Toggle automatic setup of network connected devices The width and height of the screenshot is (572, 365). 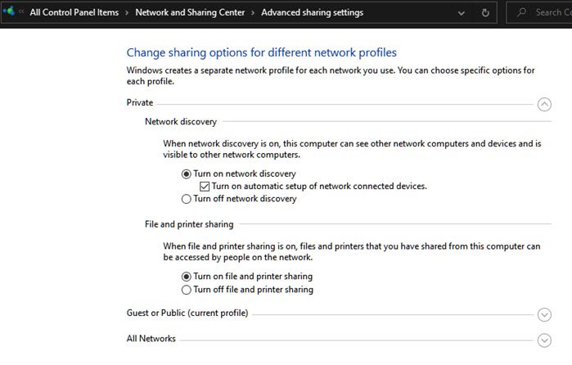pyautogui.click(x=205, y=186)
